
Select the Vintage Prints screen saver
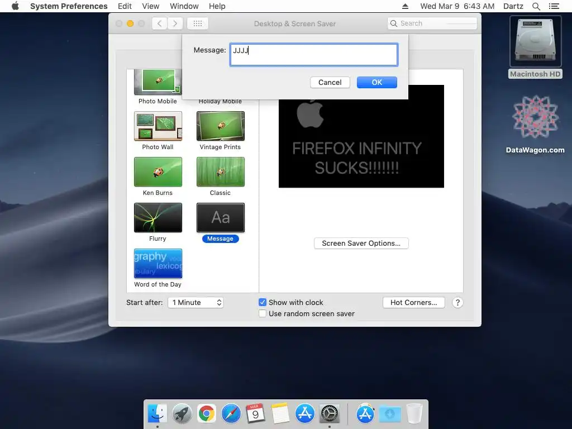click(220, 126)
